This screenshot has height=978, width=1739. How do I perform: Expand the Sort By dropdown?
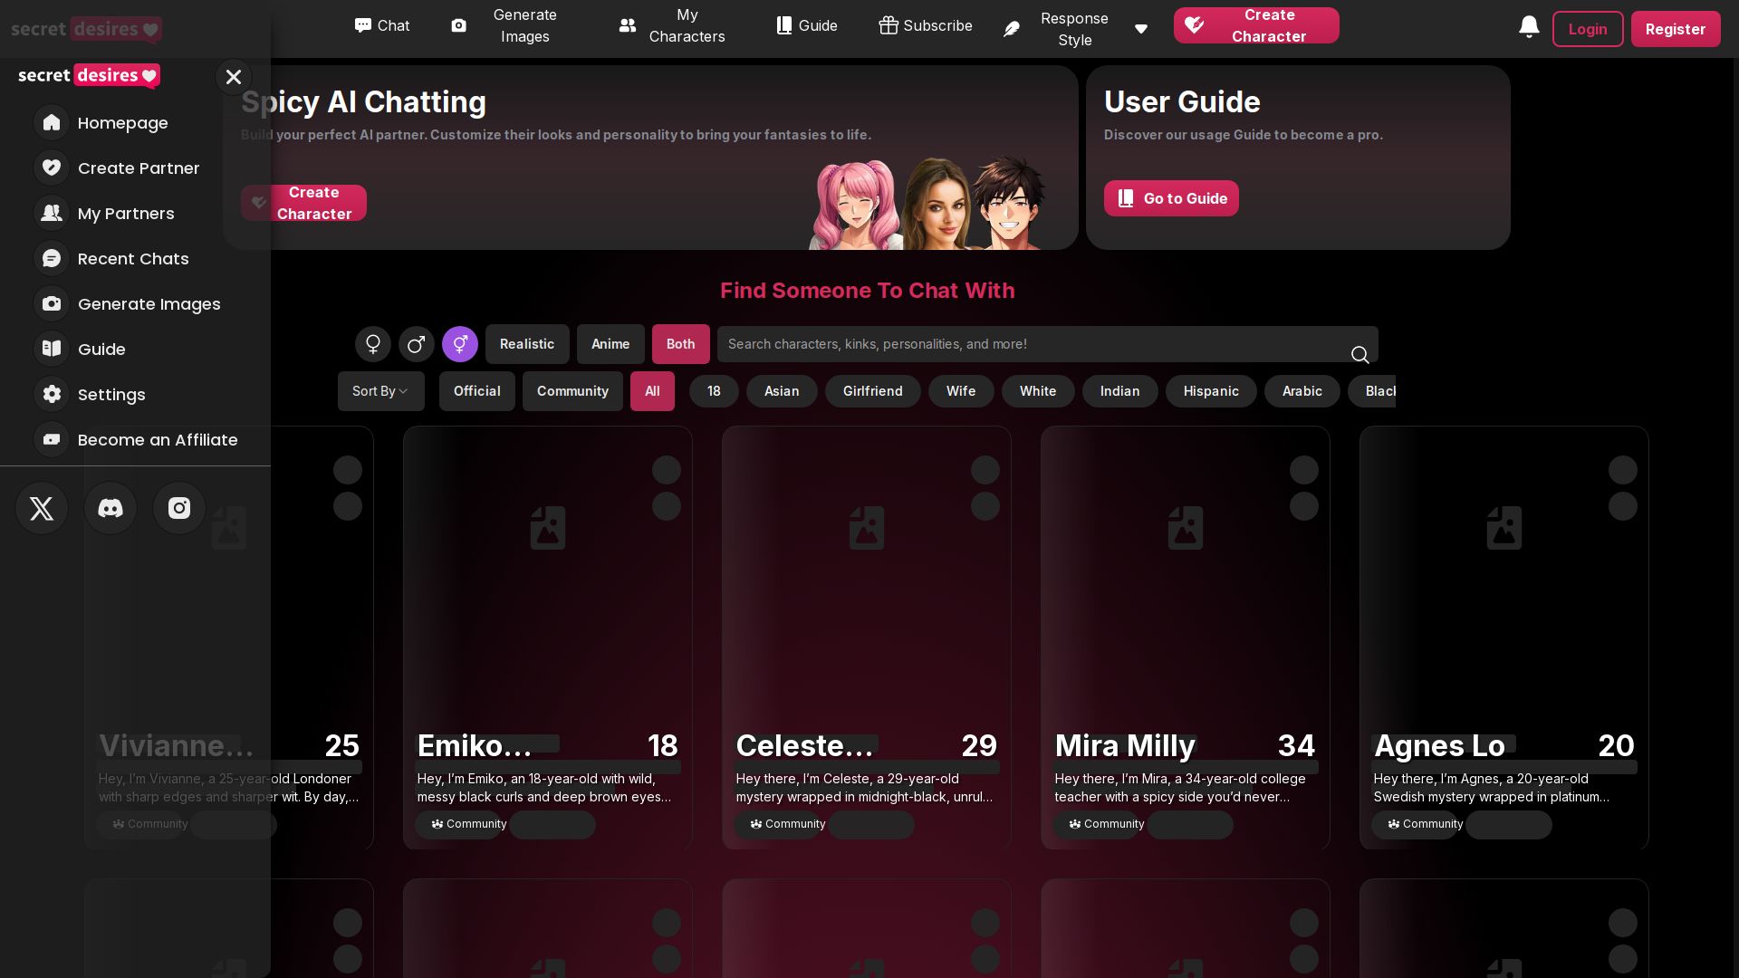click(x=380, y=391)
